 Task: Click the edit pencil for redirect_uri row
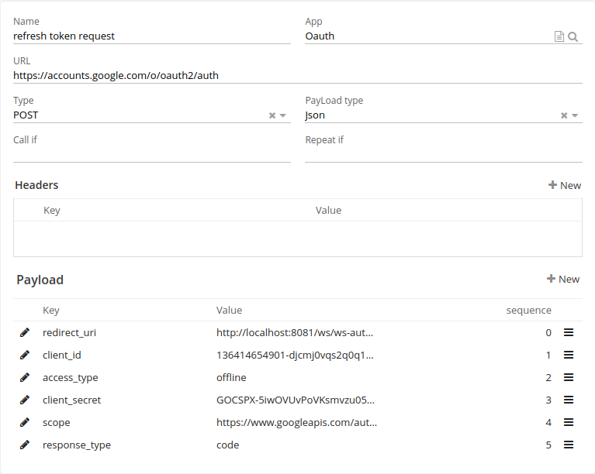(25, 332)
